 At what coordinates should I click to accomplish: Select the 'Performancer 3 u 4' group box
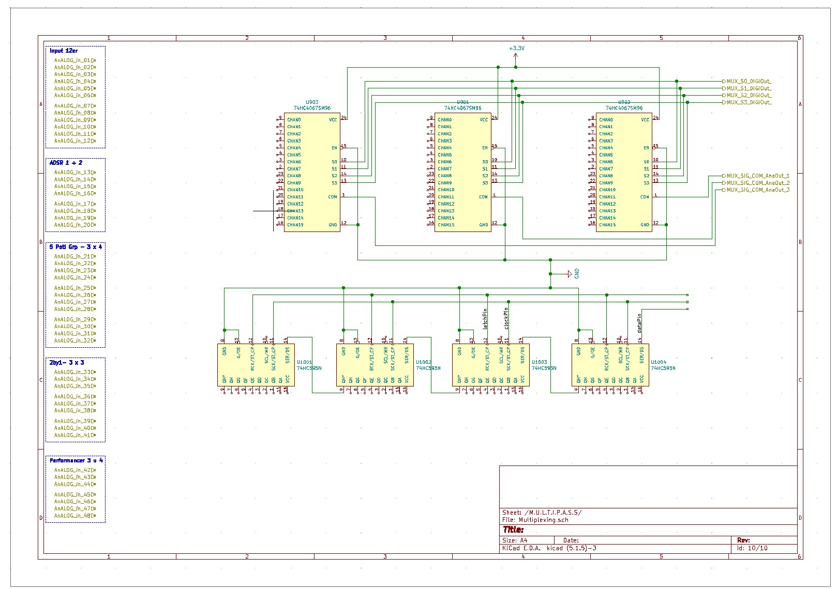tap(76, 488)
